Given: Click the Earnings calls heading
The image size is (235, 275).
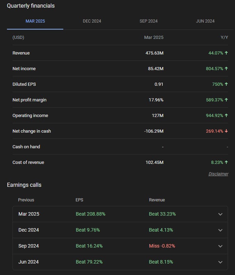Looking at the screenshot, I should [x=24, y=185].
